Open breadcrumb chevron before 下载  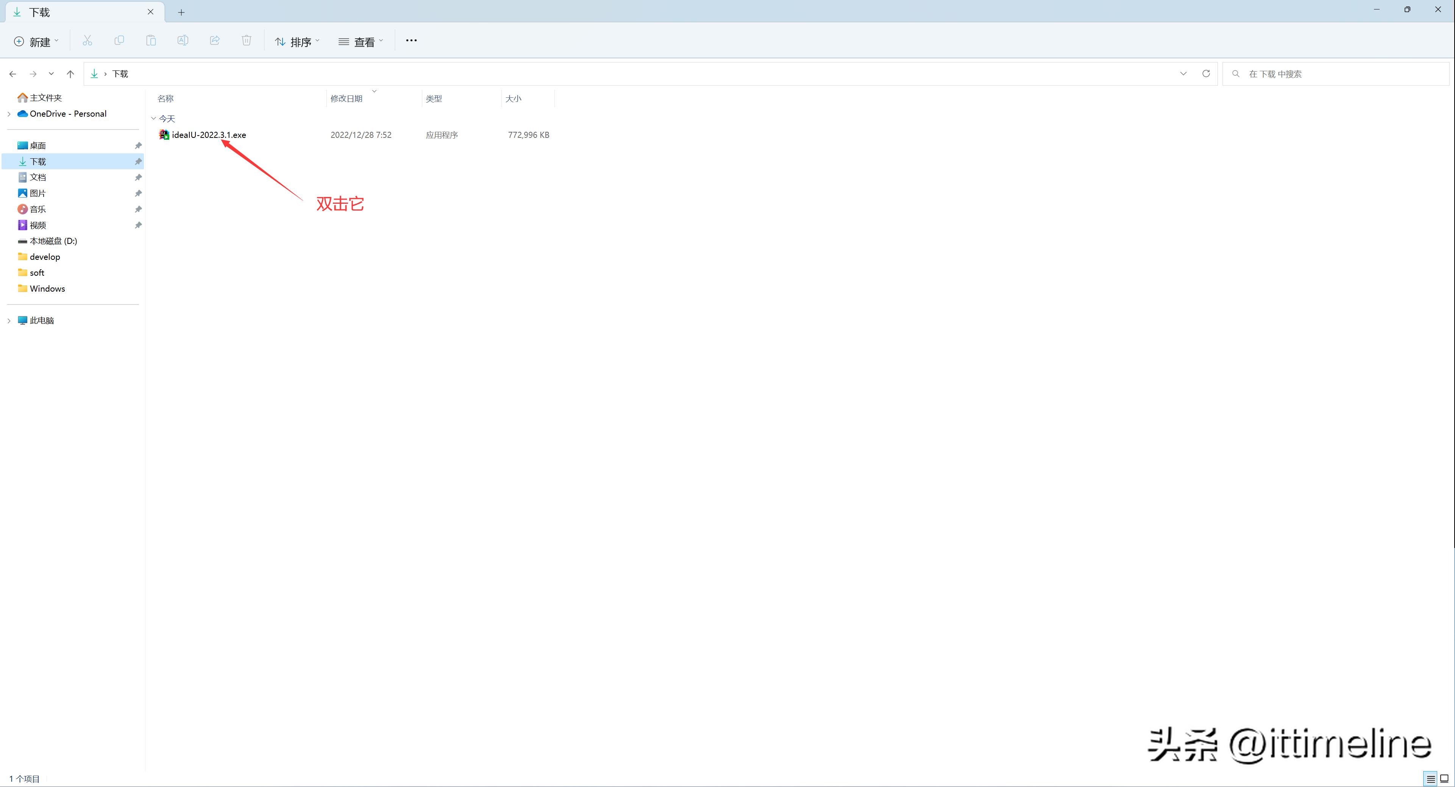(x=105, y=74)
